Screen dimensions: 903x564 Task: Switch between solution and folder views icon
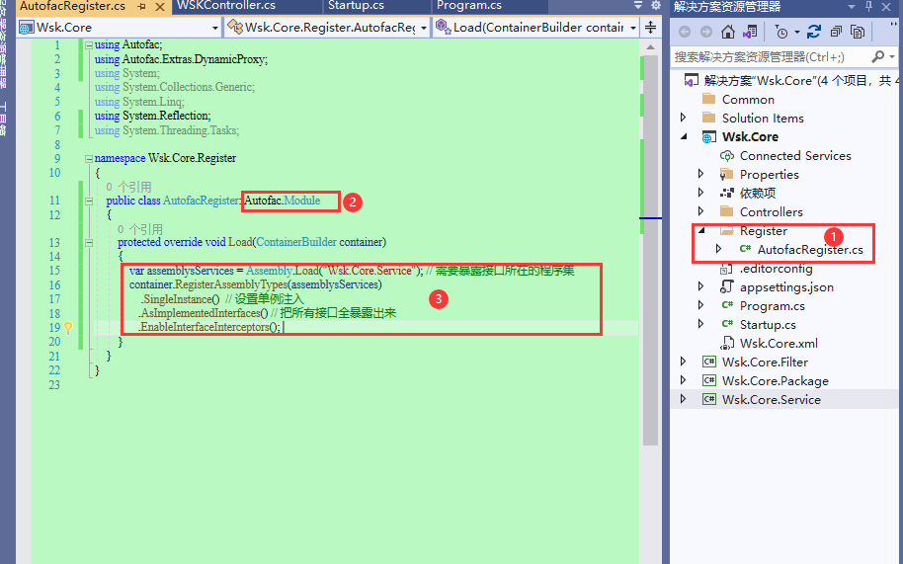750,32
